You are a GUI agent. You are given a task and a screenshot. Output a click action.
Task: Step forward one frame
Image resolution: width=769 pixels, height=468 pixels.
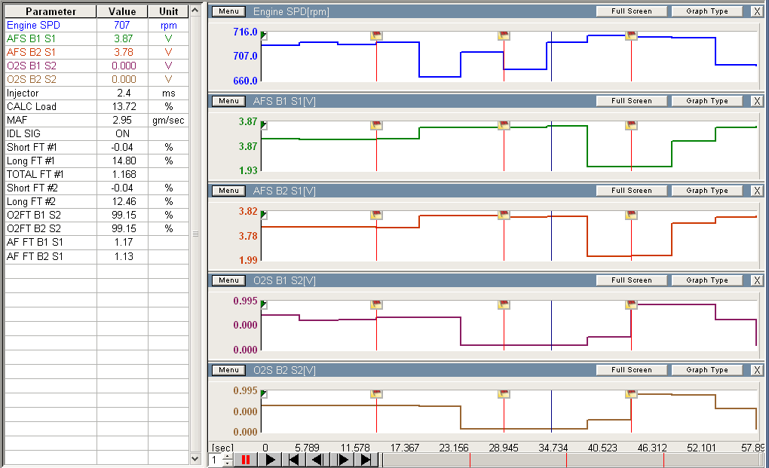click(343, 460)
